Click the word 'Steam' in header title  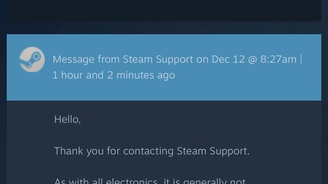pyautogui.click(x=138, y=59)
